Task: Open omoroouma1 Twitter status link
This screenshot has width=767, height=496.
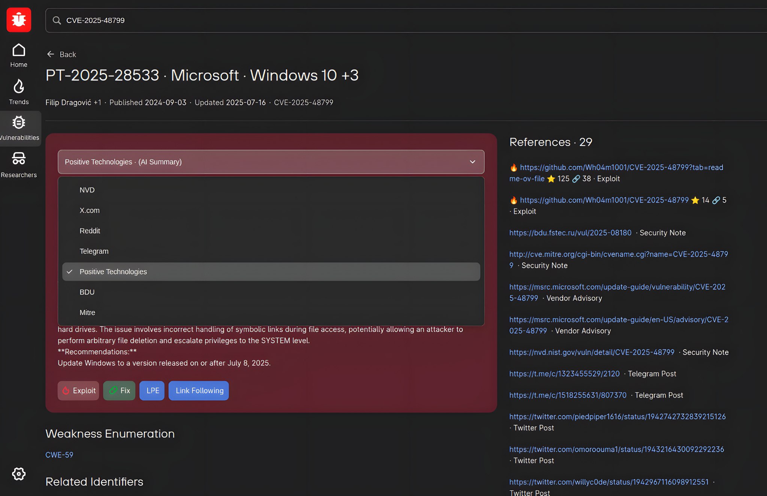Action: tap(616, 449)
